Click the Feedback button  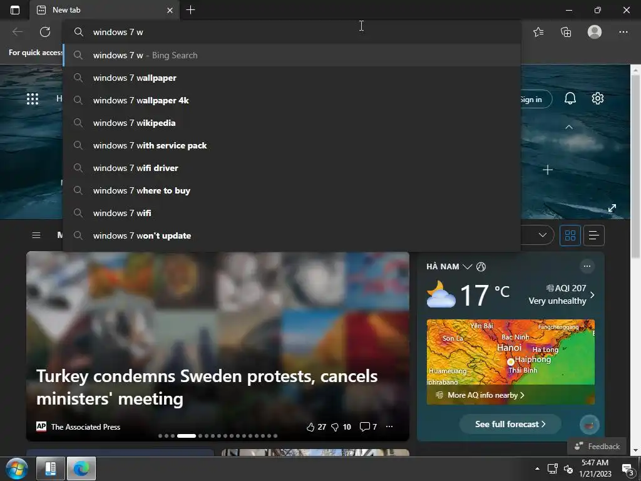click(x=597, y=446)
